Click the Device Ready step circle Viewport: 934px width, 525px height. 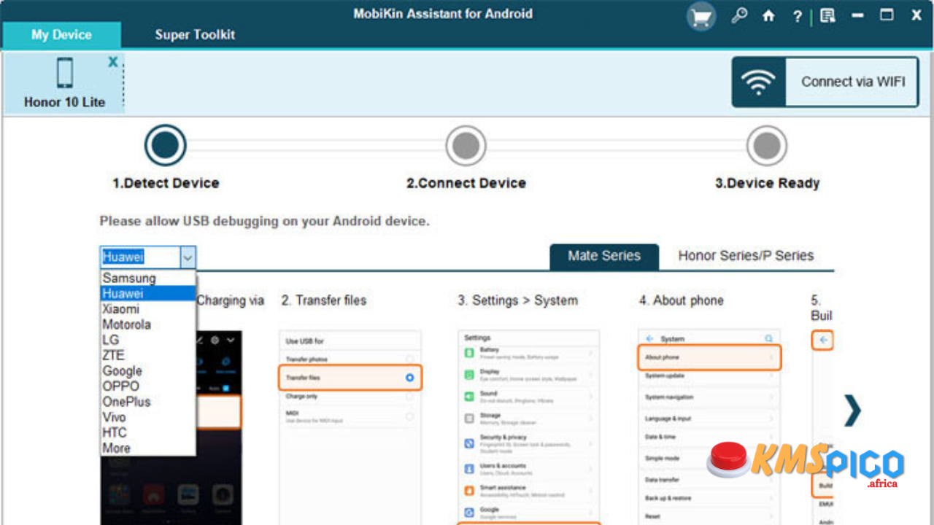click(767, 146)
